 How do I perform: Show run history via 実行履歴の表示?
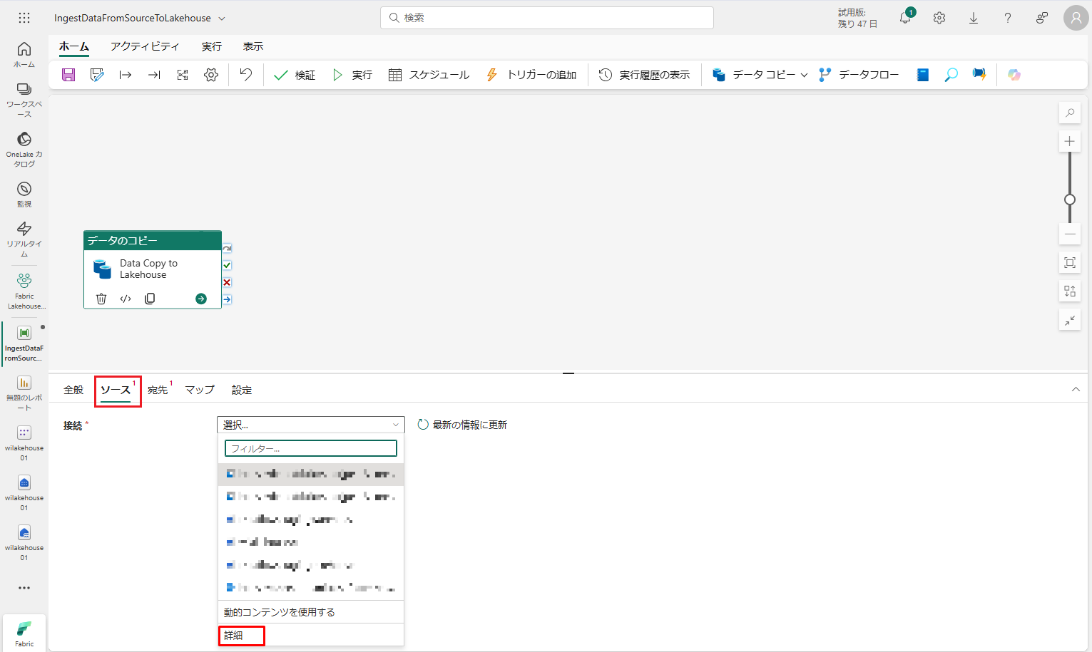(x=644, y=75)
